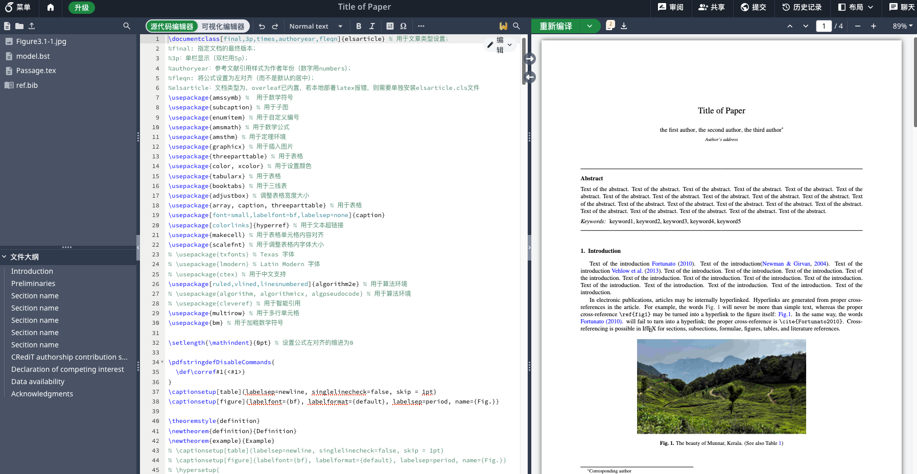The image size is (917, 474).
Task: Jump to Preliminaries in outline
Action: coord(33,283)
